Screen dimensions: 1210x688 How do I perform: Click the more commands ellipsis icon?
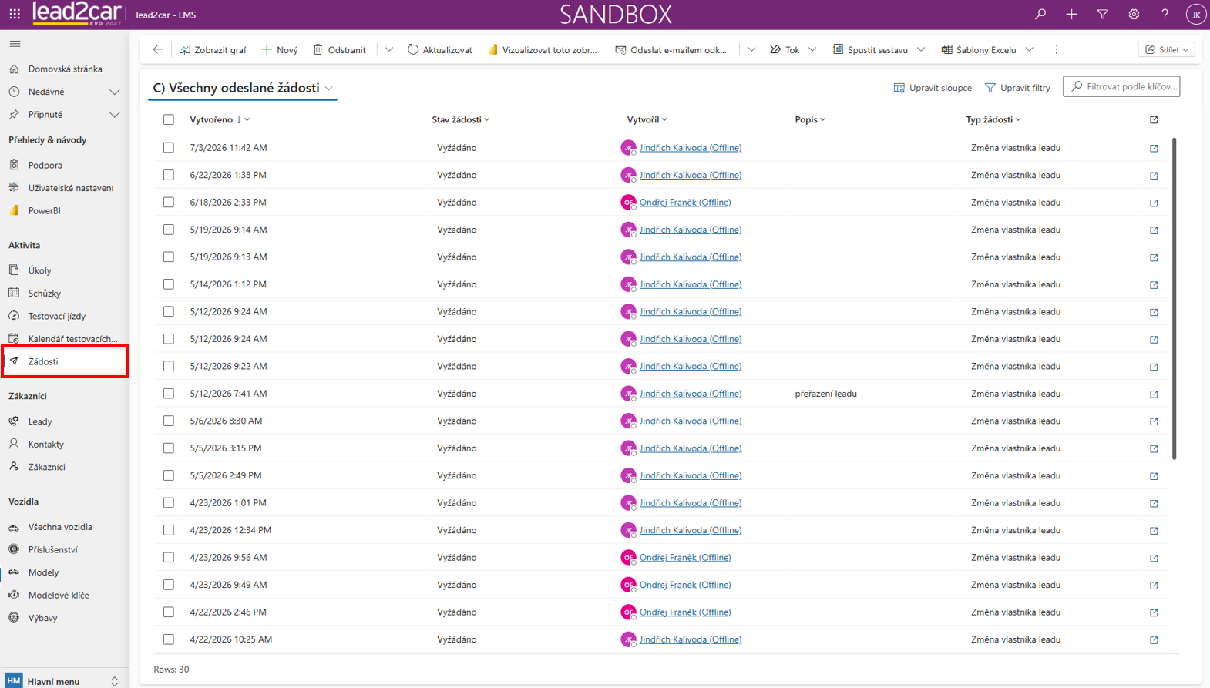click(1057, 49)
